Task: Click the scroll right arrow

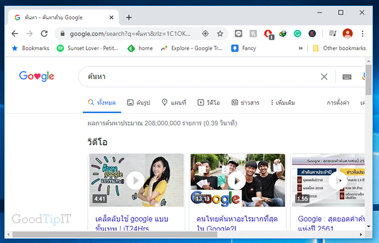Action: point(361,234)
